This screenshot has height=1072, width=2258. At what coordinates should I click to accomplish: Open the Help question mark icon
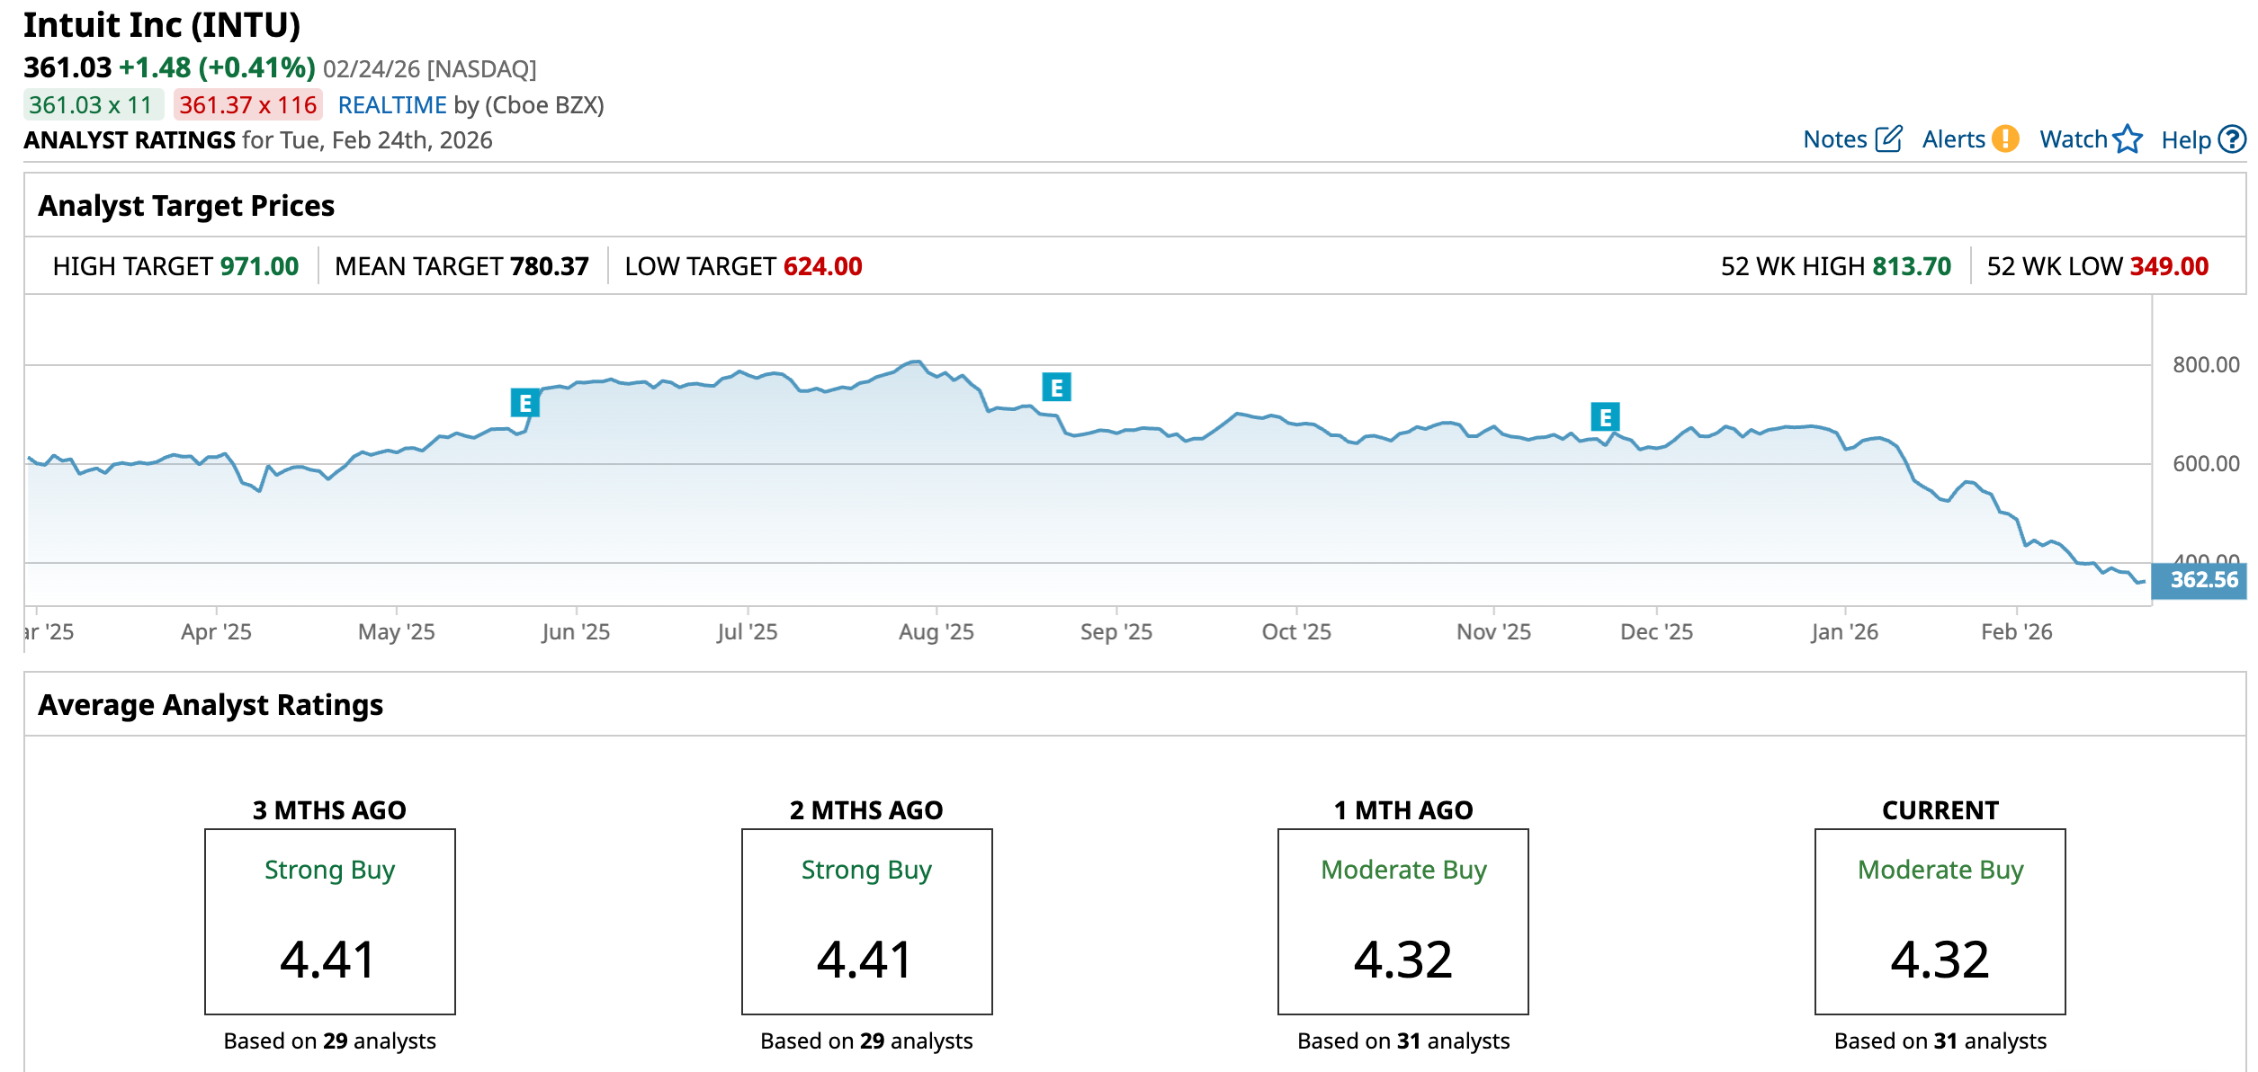2232,139
